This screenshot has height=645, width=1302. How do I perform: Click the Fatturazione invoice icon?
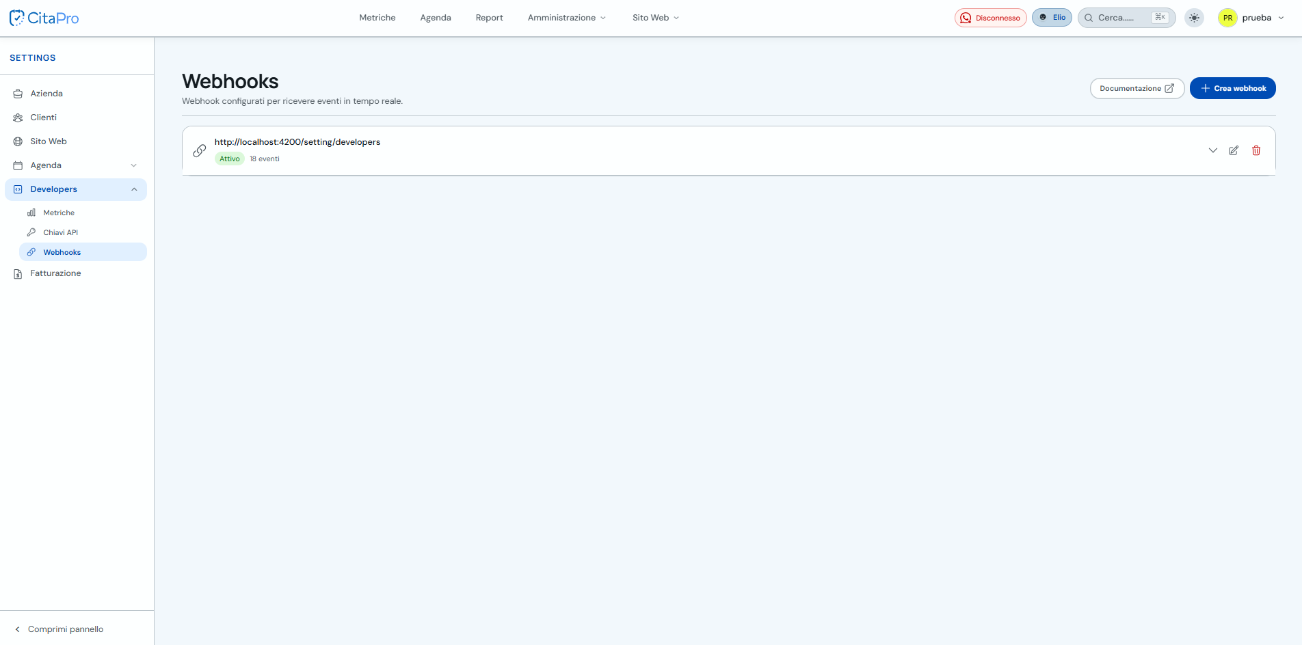point(18,274)
